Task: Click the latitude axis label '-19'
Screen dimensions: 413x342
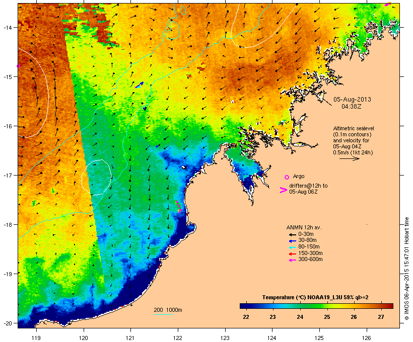Action: pos(7,274)
